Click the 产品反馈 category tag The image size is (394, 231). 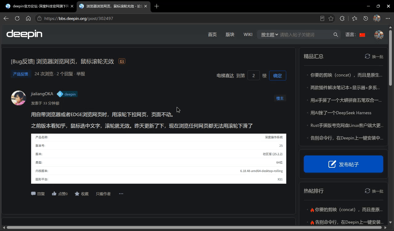[21, 74]
